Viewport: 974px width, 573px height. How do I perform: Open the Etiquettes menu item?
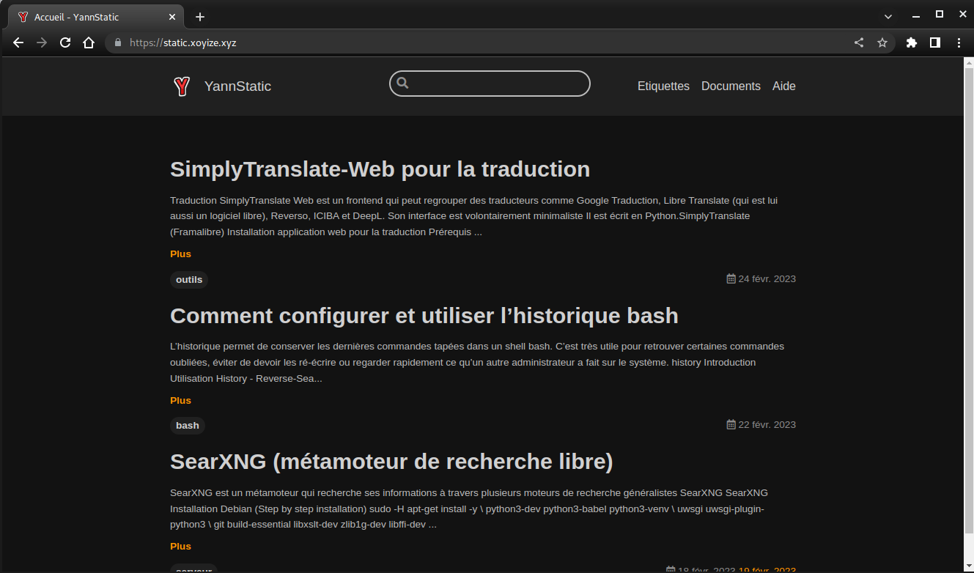click(x=663, y=86)
